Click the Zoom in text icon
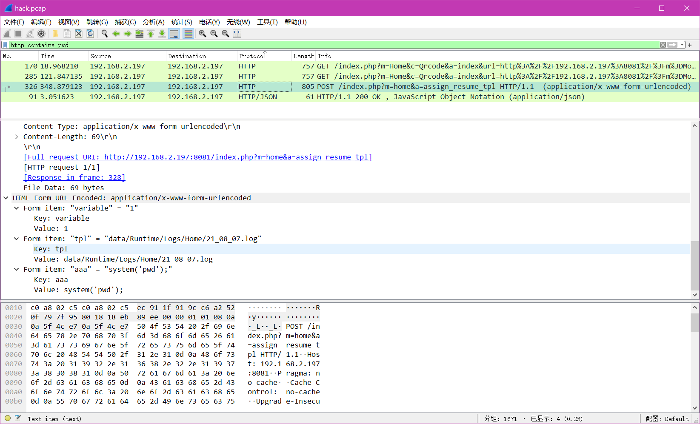Viewport: 700px width, 424px height. (203, 34)
